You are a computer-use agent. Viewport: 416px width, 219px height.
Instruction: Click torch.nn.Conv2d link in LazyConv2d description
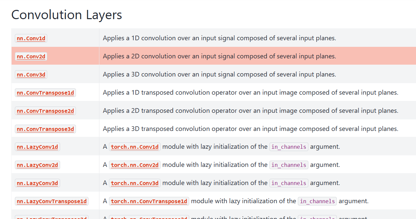pos(135,165)
